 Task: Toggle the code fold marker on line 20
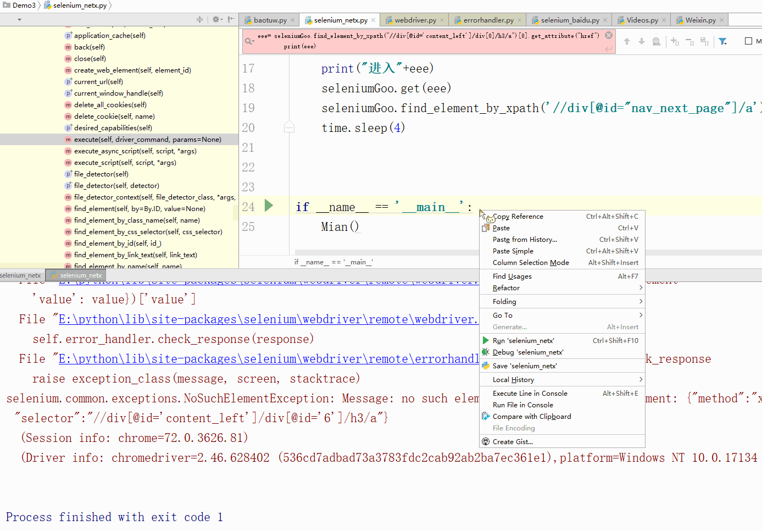point(289,128)
